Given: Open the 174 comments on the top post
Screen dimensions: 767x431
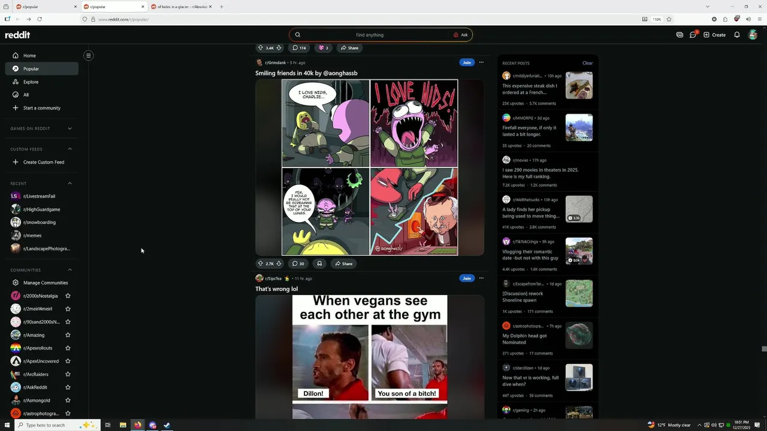Looking at the screenshot, I should pos(299,48).
